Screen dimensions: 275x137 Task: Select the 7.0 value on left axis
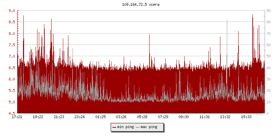(12, 57)
